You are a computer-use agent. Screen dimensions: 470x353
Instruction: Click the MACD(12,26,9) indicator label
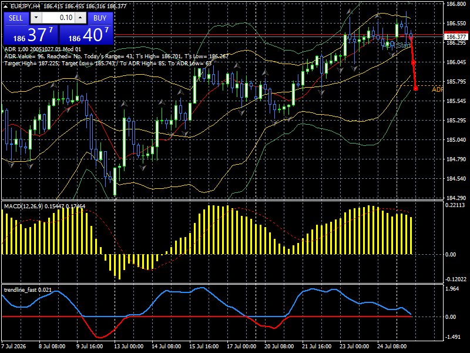click(x=45, y=207)
